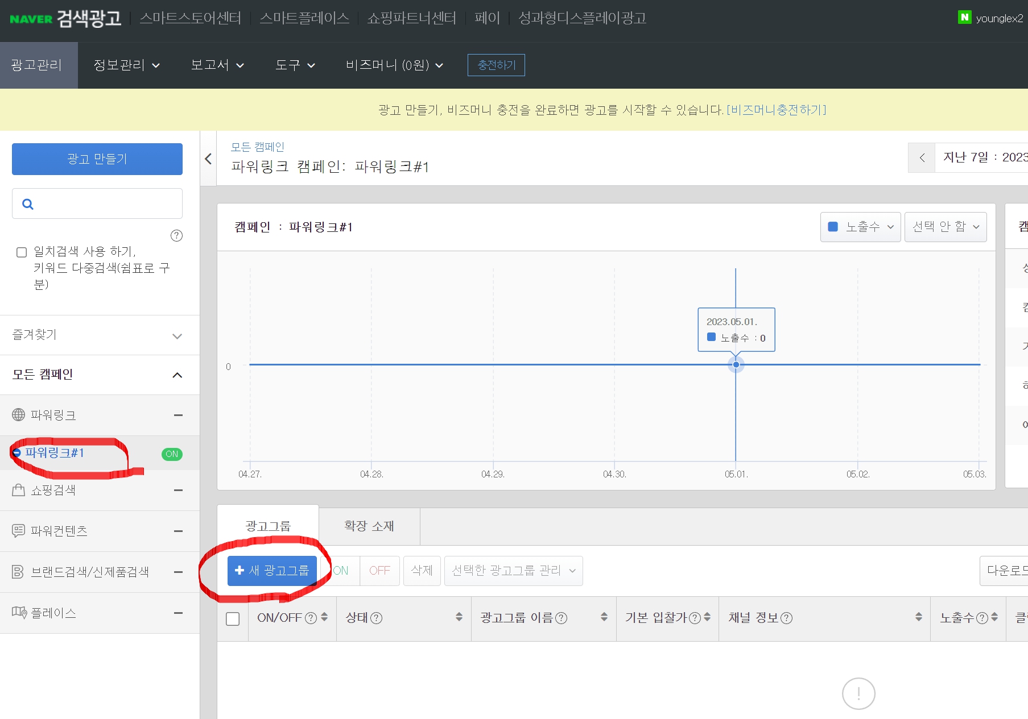The width and height of the screenshot is (1028, 719).
Task: Click the 광고 만들기 button
Action: click(97, 159)
